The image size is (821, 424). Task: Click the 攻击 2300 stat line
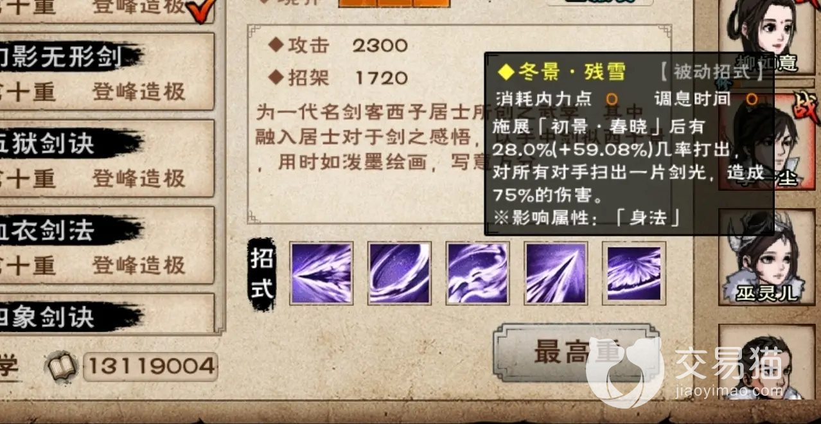339,46
